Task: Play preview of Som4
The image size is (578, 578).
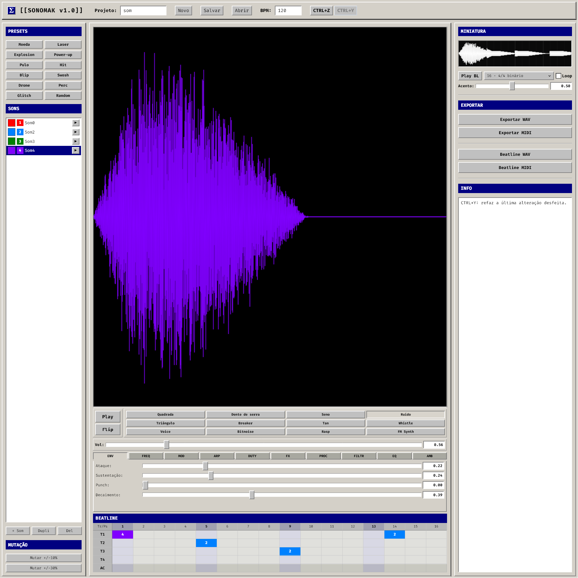Action: [x=76, y=150]
